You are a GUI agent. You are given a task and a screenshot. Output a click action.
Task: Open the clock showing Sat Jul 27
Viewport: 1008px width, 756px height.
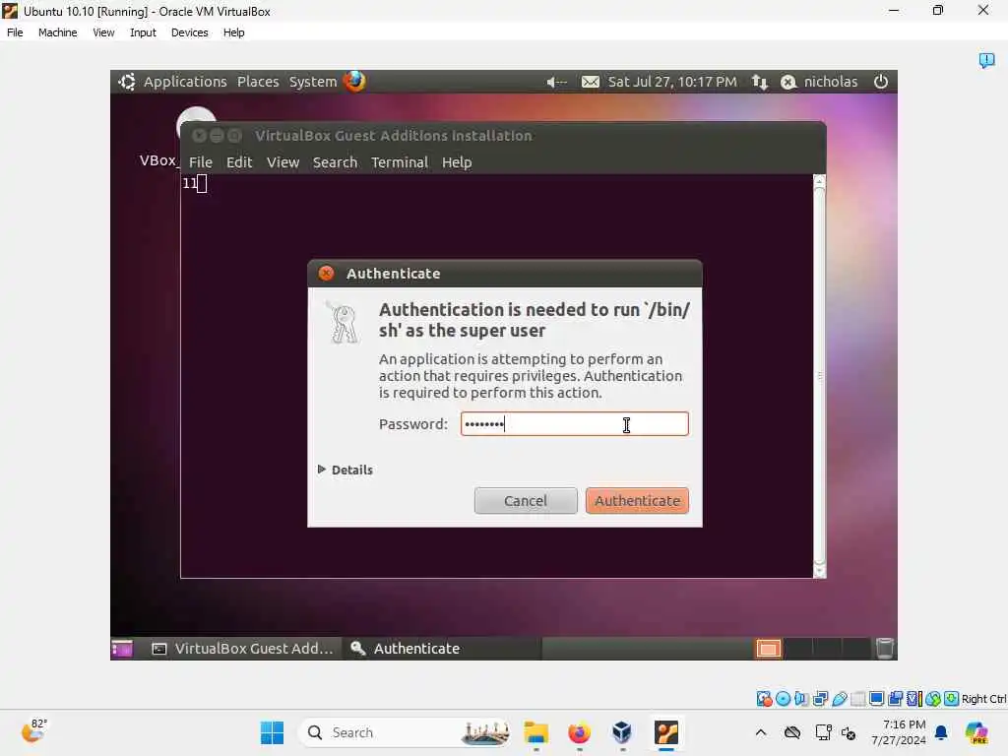click(x=672, y=82)
